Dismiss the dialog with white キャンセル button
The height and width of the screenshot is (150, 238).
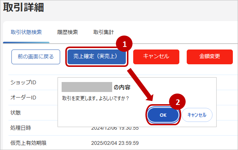pyautogui.click(x=197, y=115)
